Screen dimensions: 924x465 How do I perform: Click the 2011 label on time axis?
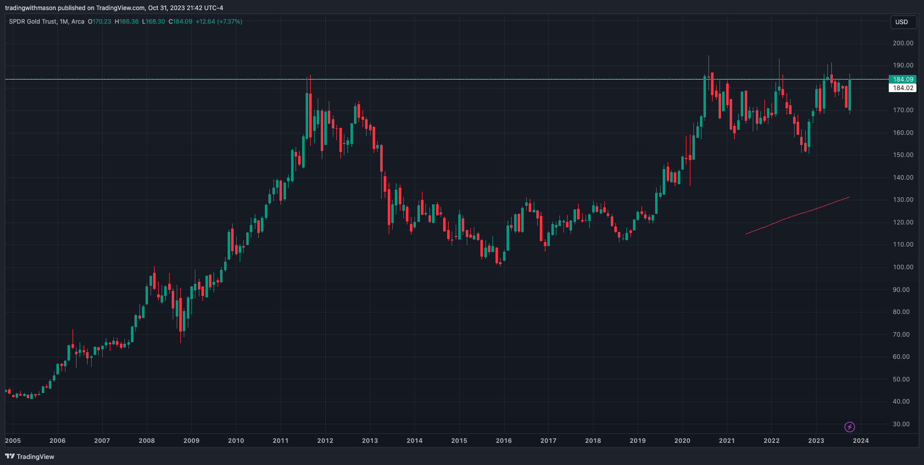[280, 441]
